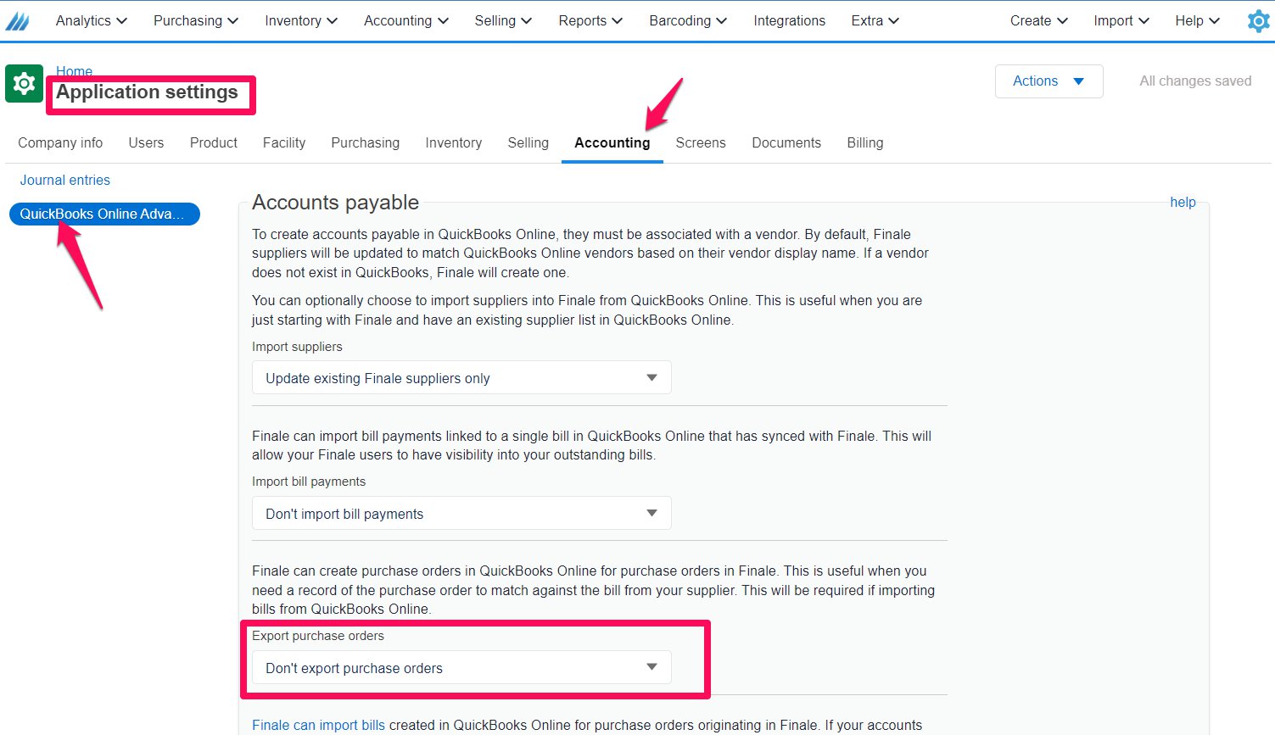This screenshot has height=735, width=1275.
Task: Open the Inventory top menu
Action: [301, 20]
